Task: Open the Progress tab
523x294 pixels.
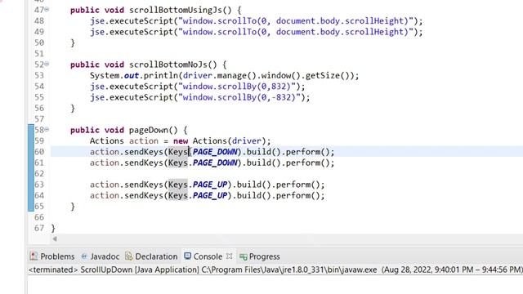Action: 260,256
